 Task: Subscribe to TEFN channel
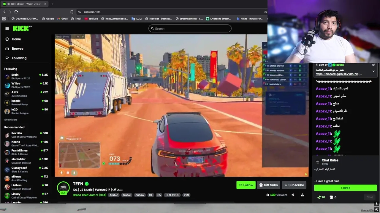[x=294, y=185]
